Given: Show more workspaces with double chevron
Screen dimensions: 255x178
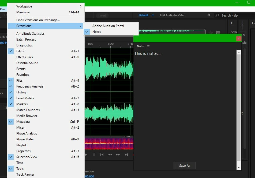Looking at the screenshot, I should coord(209,15).
